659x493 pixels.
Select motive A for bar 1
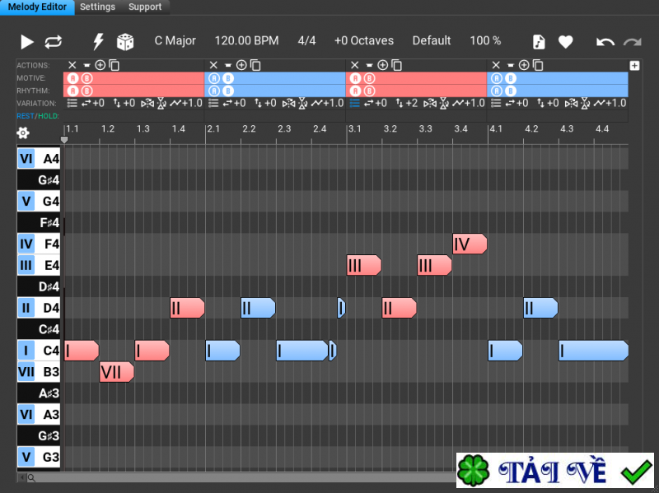pyautogui.click(x=73, y=78)
